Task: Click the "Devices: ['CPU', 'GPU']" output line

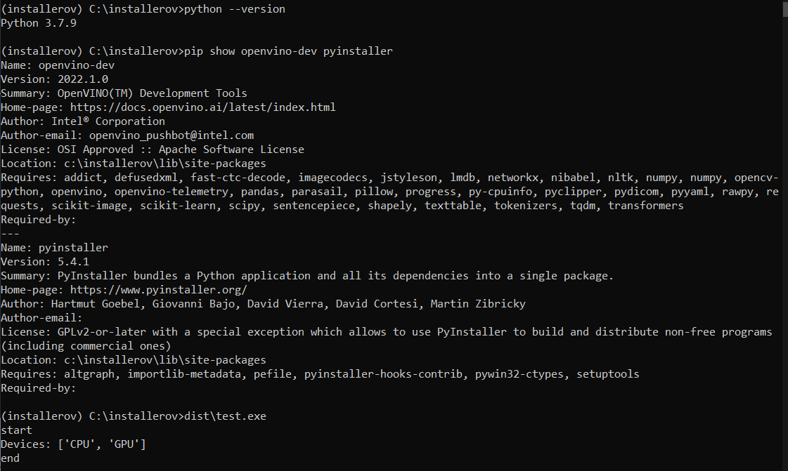Action: coord(73,444)
